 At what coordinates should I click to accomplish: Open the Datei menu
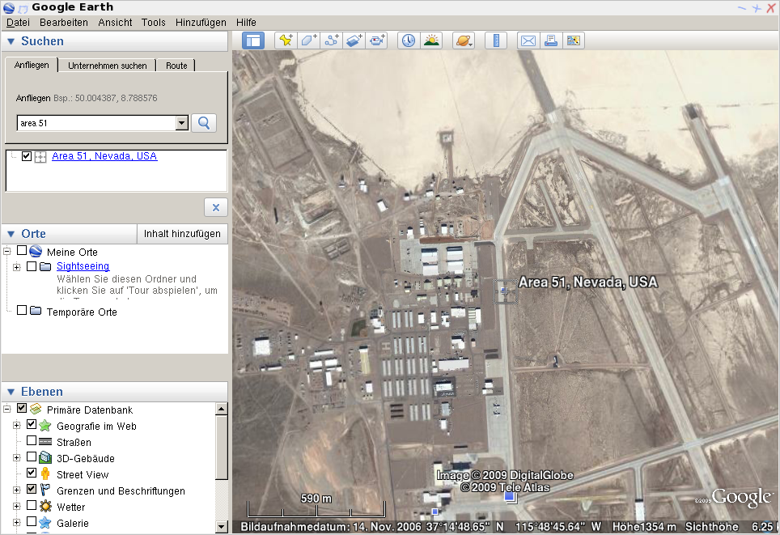(18, 23)
